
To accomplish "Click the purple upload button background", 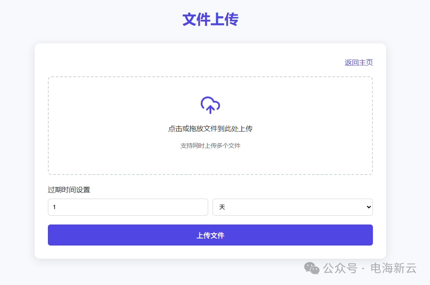I will click(x=210, y=235).
